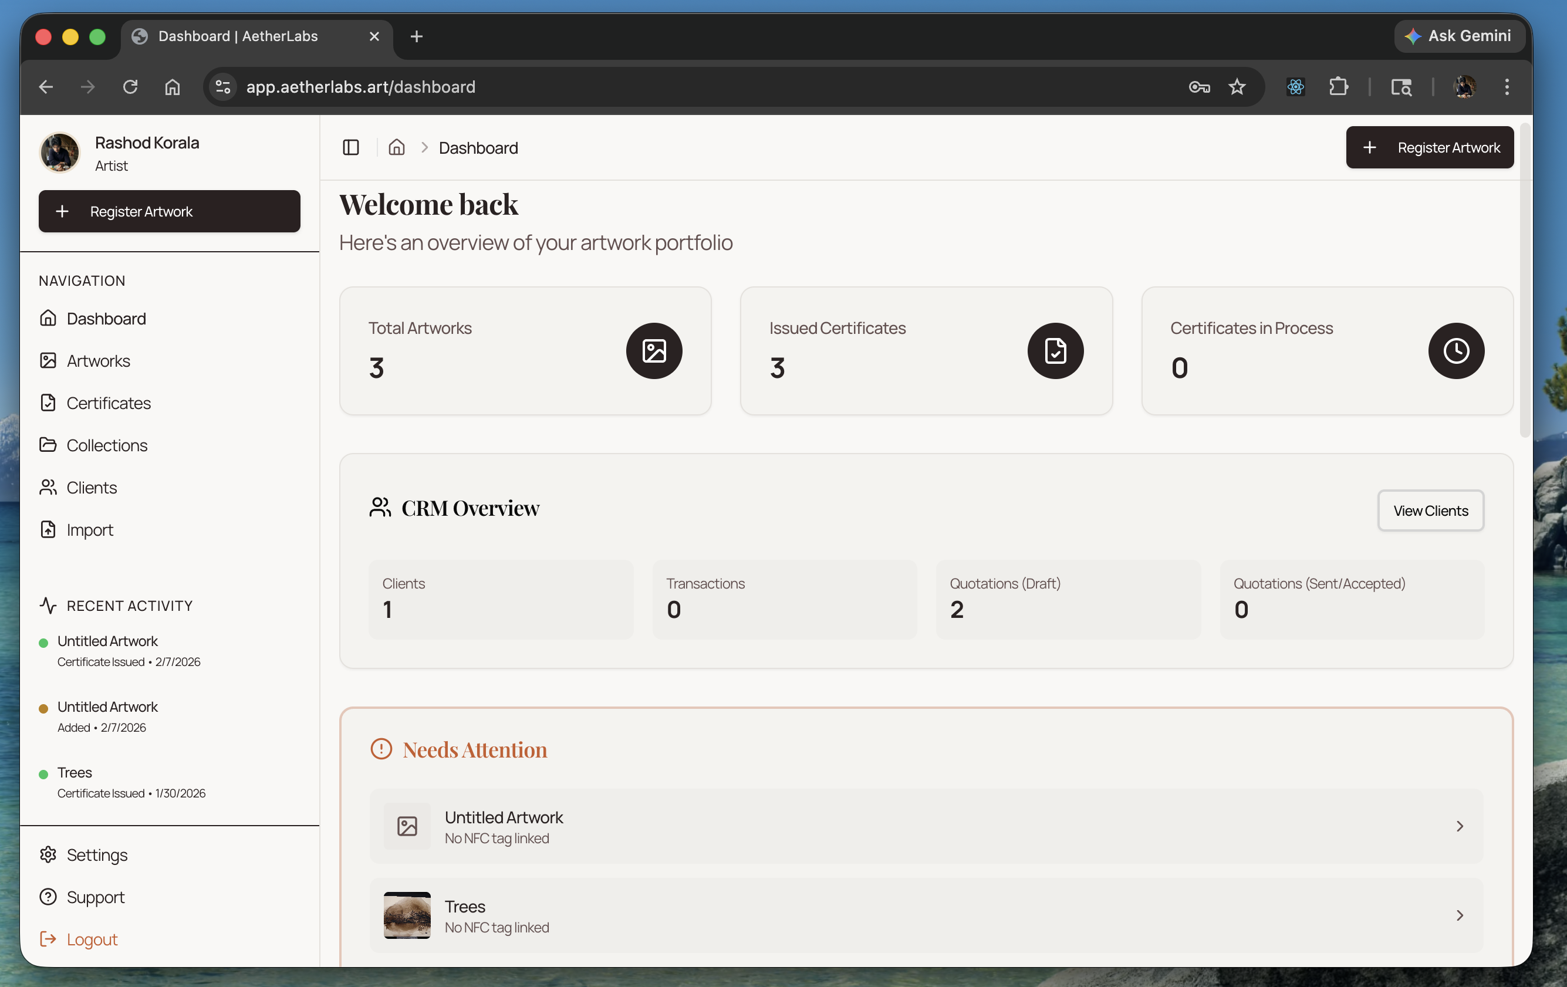The height and width of the screenshot is (987, 1567).
Task: Open the Import section icon
Action: 49,530
